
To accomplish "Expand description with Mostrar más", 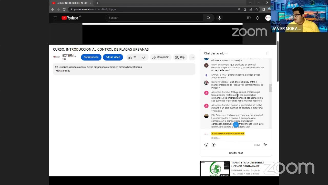I will [x=63, y=71].
